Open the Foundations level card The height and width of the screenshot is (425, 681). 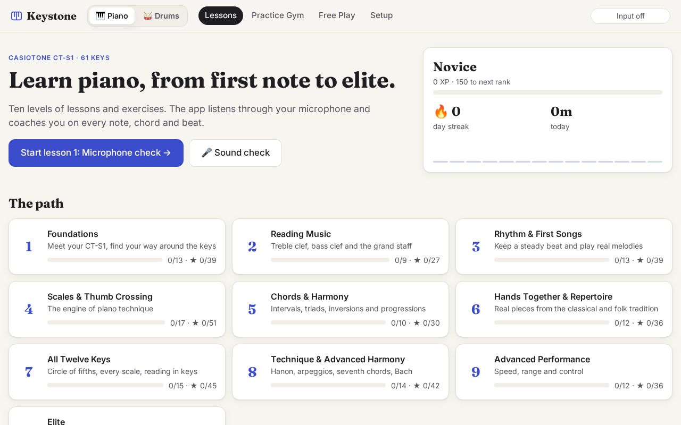tap(117, 246)
